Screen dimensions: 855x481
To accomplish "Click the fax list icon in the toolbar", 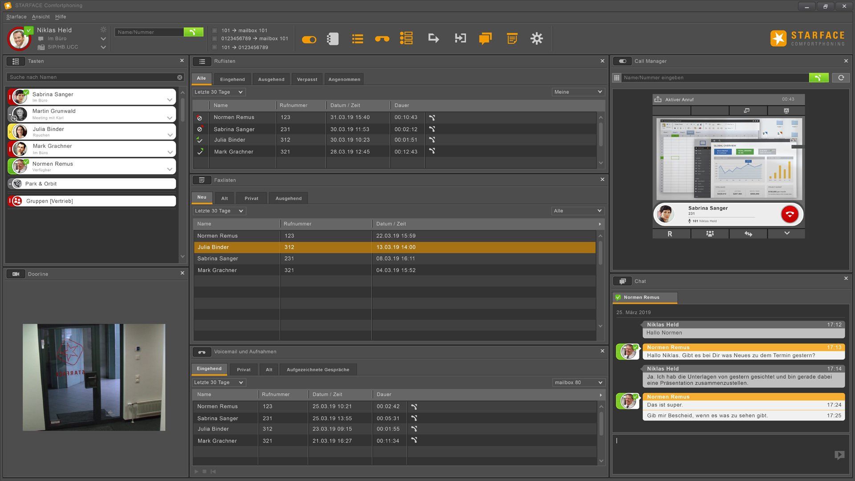I will coord(512,39).
